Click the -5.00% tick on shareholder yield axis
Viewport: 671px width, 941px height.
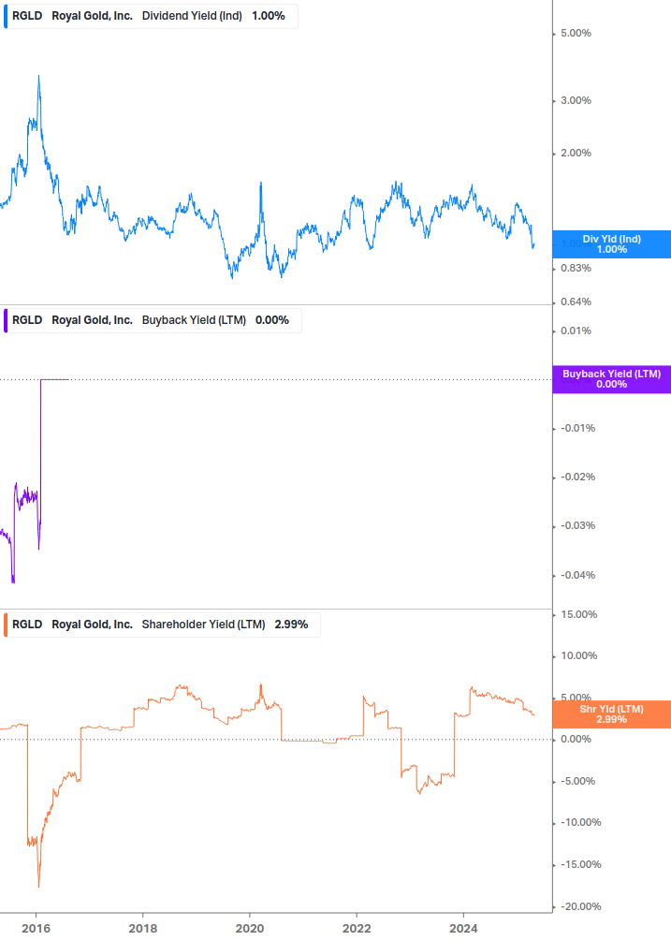[x=577, y=782]
